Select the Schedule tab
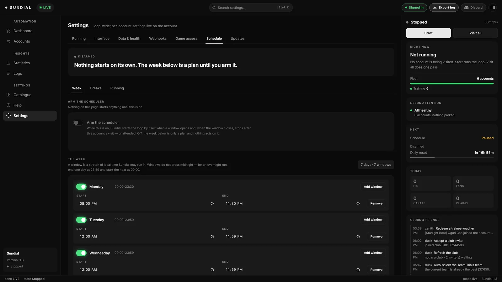This screenshot has width=502, height=282. click(214, 39)
